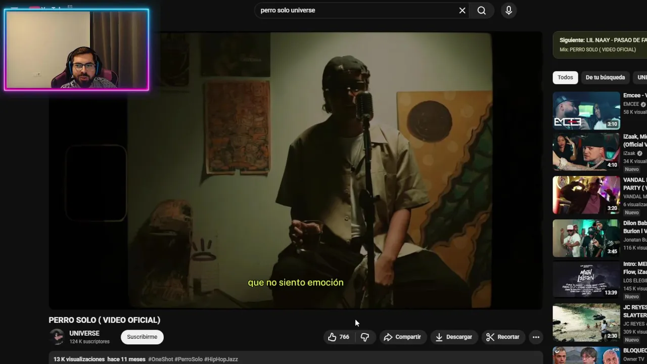Open the Dilon Baby video thumbnail (3:45)

(586, 238)
